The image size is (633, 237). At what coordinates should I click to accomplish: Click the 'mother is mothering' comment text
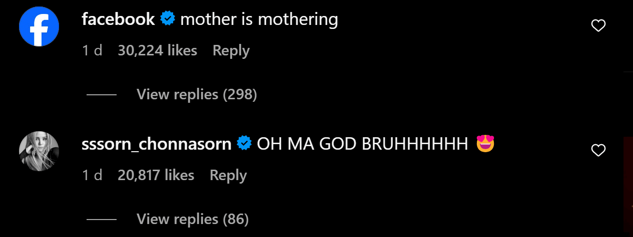tap(259, 20)
